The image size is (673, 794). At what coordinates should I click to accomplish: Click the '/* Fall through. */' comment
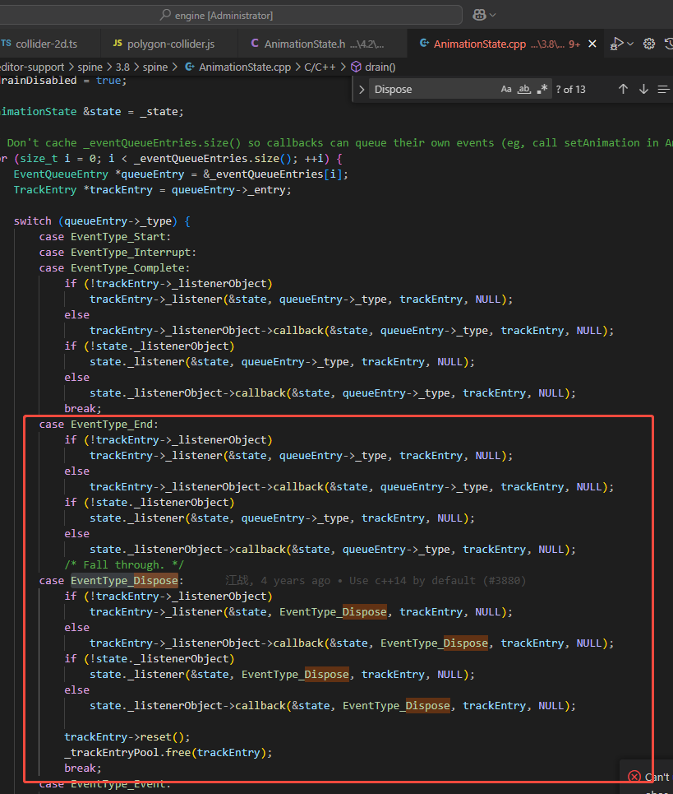(124, 565)
